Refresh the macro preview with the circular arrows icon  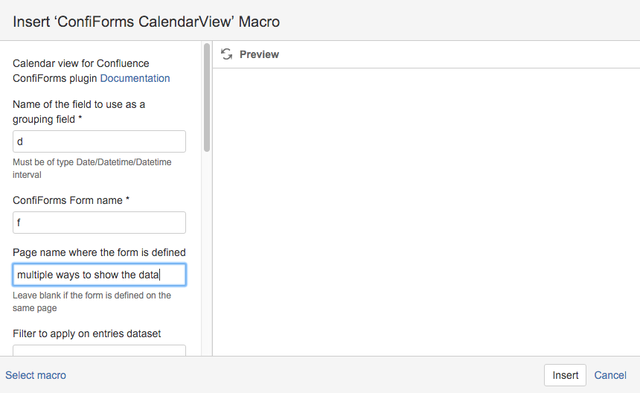[226, 54]
